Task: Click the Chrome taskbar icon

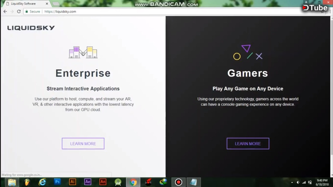Action: pyautogui.click(x=133, y=182)
